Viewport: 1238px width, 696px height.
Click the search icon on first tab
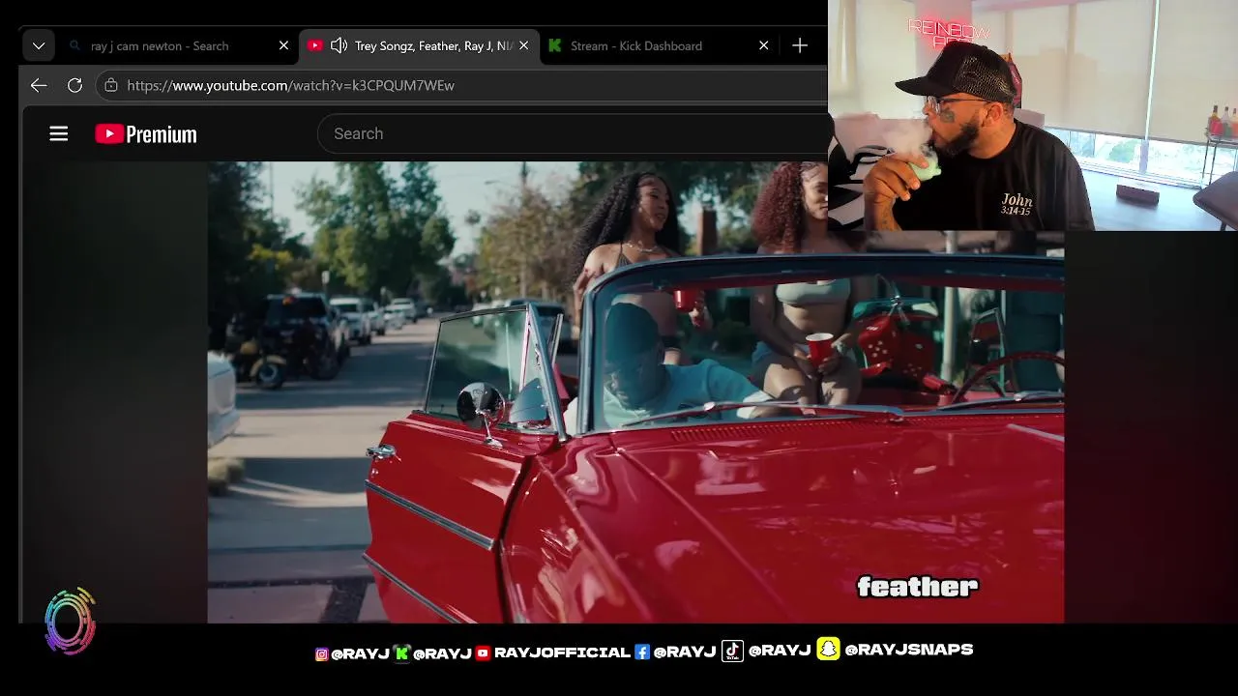74,45
